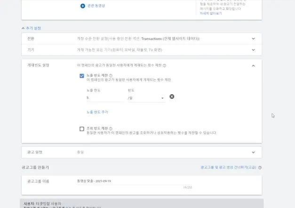Click the 종일 ad schedule value
Image resolution: width=295 pixels, height=208 pixels.
coord(80,152)
